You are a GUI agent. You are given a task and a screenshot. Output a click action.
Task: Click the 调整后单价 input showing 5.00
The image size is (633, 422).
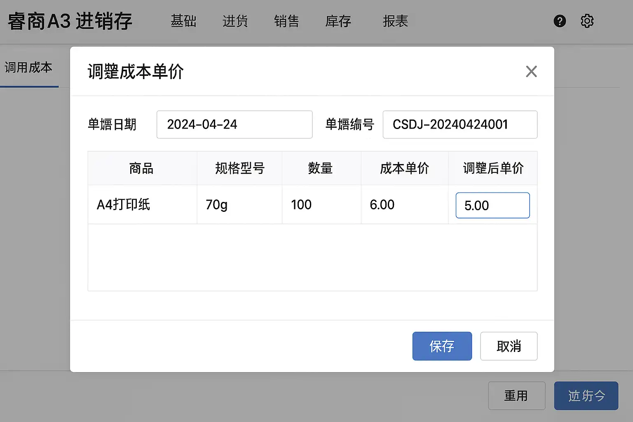click(x=492, y=205)
